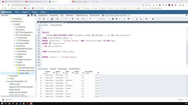Switch to the Notifications output tab
Viewport: 188px width, 105px height.
click(x=74, y=69)
